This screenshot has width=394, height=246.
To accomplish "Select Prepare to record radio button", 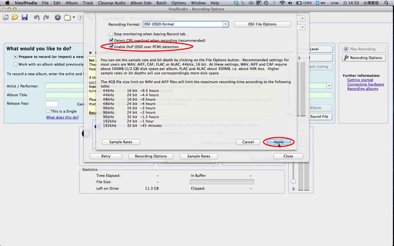I will (15, 56).
